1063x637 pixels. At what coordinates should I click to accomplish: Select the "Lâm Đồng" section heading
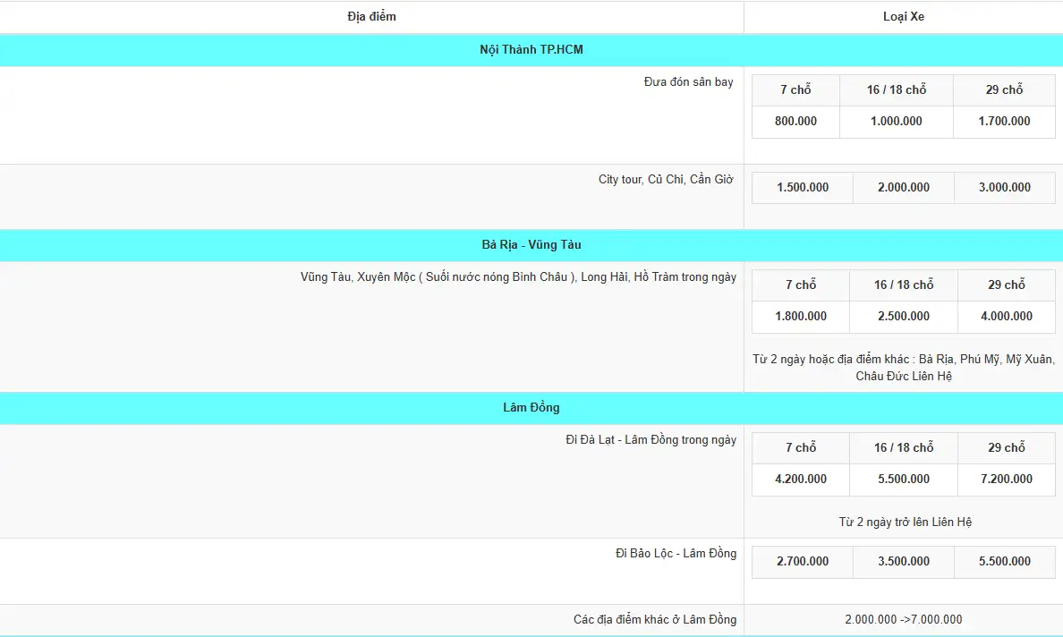tap(531, 407)
